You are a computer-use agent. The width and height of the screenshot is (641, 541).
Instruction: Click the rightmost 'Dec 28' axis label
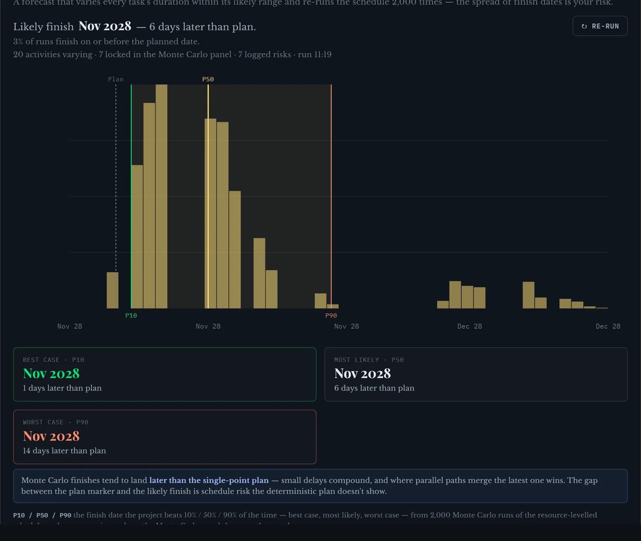pyautogui.click(x=608, y=326)
